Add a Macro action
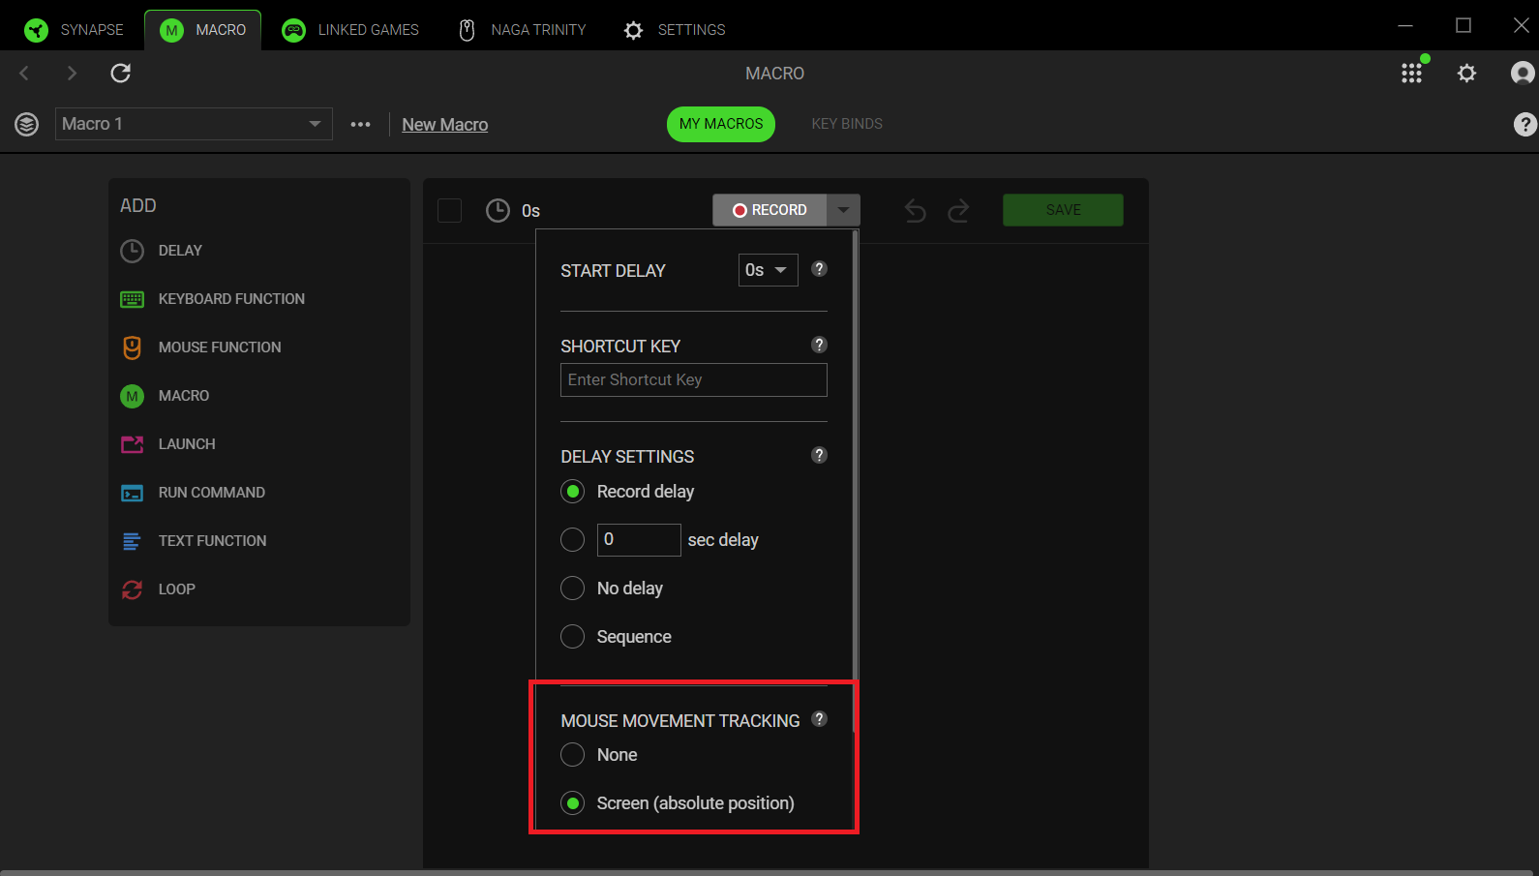The image size is (1539, 876). tap(166, 396)
